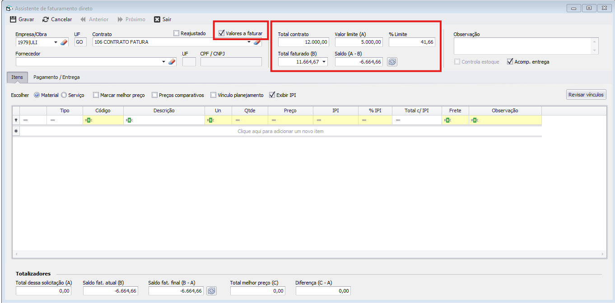Switch to Pagamento / Entrega tab
The height and width of the screenshot is (303, 615).
[56, 77]
